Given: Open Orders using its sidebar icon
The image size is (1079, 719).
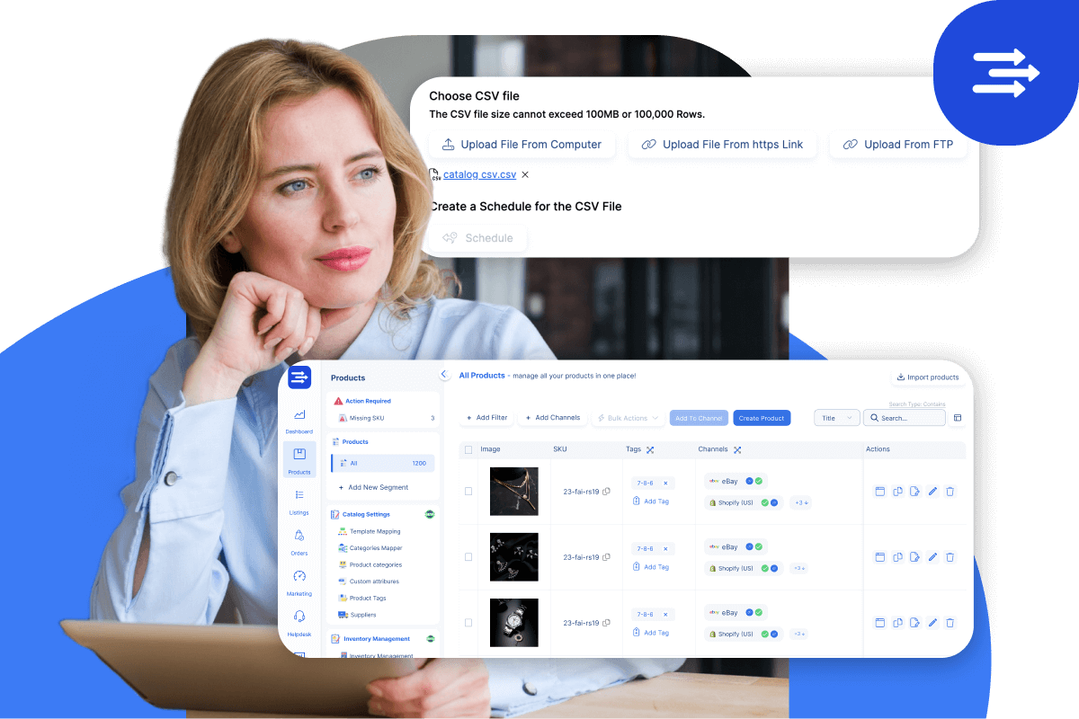Looking at the screenshot, I should (299, 537).
